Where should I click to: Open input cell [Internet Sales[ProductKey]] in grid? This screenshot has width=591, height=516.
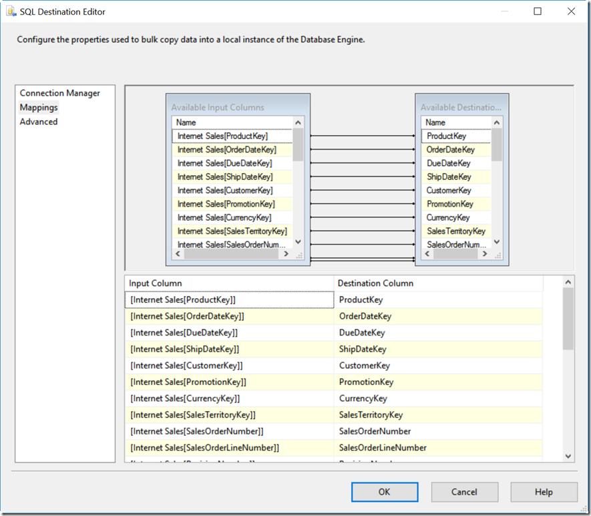229,300
